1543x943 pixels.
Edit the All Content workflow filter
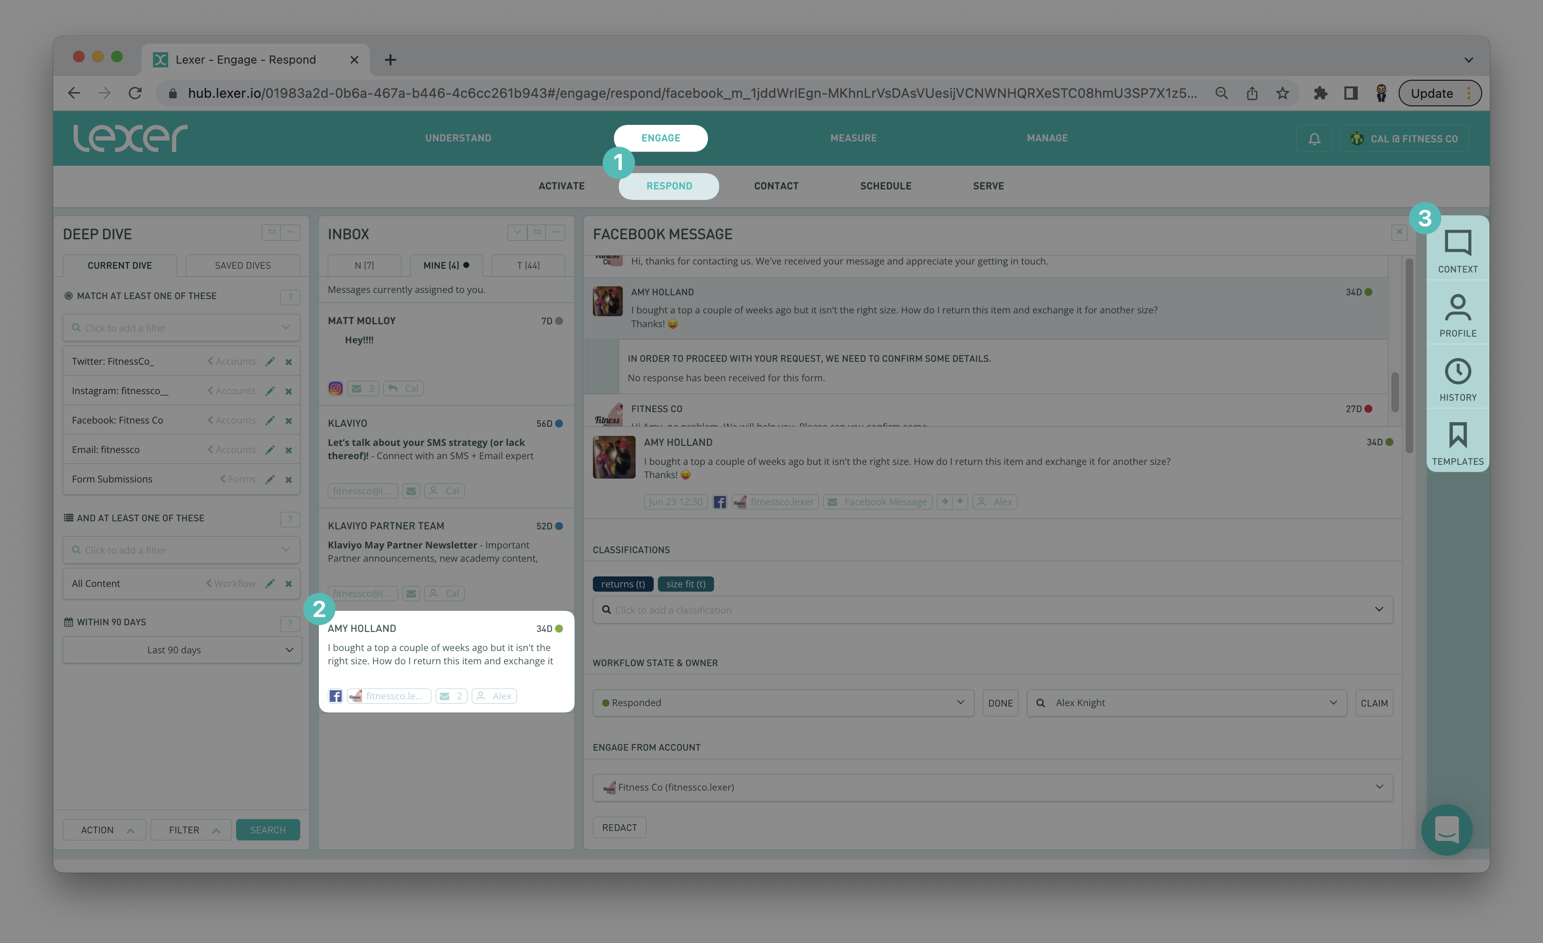click(x=270, y=583)
